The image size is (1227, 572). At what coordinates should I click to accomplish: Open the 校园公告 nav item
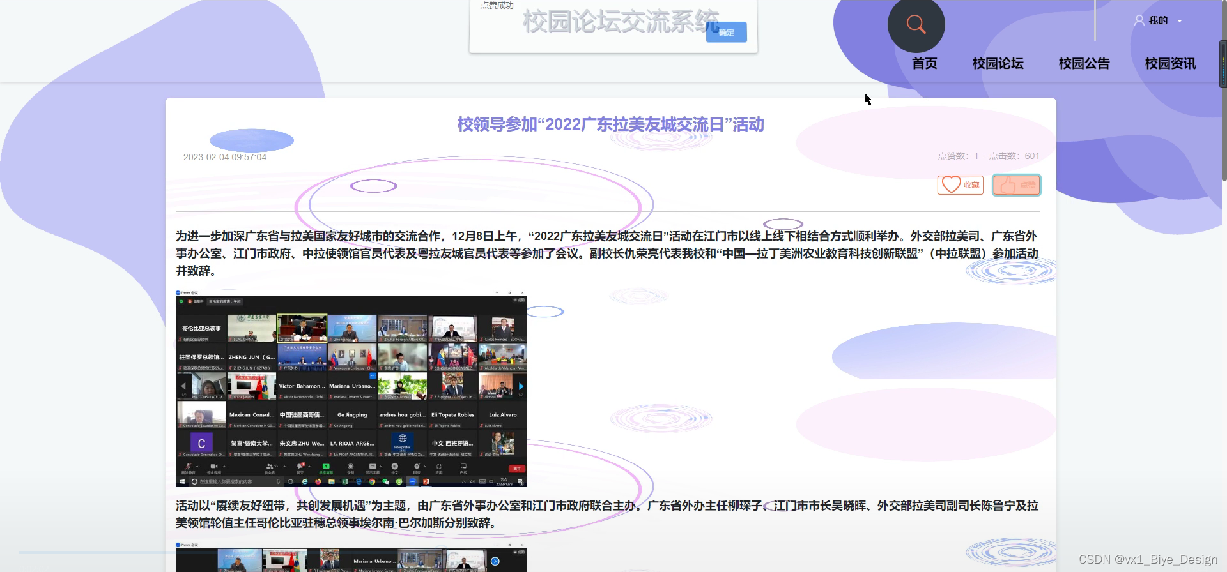pyautogui.click(x=1084, y=63)
